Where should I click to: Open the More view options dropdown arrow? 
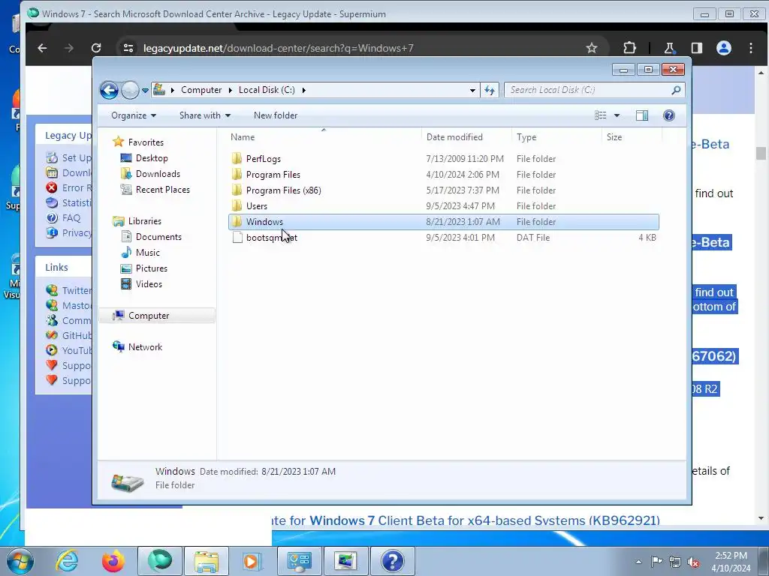tap(617, 115)
